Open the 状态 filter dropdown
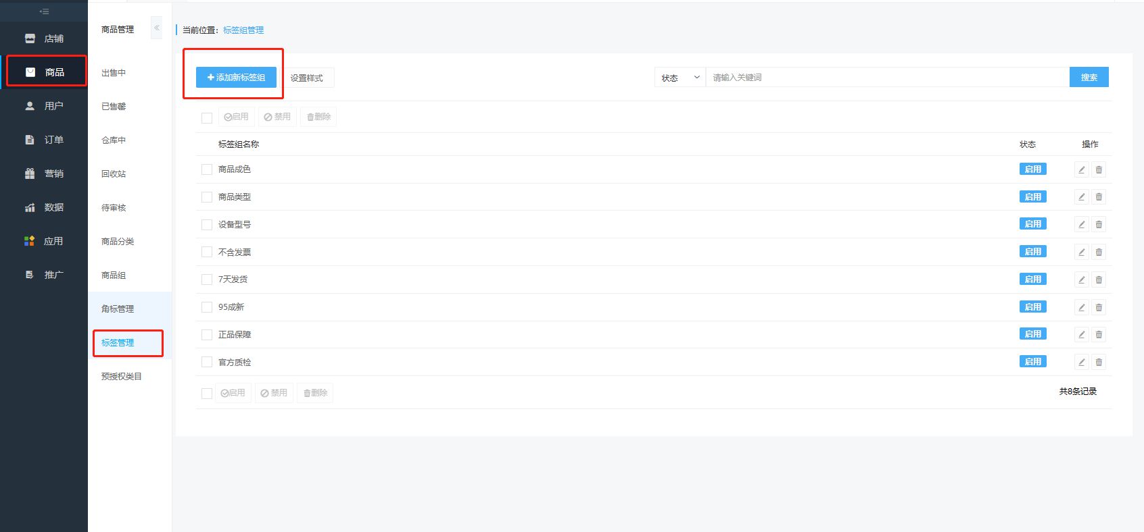1144x532 pixels. click(x=680, y=78)
